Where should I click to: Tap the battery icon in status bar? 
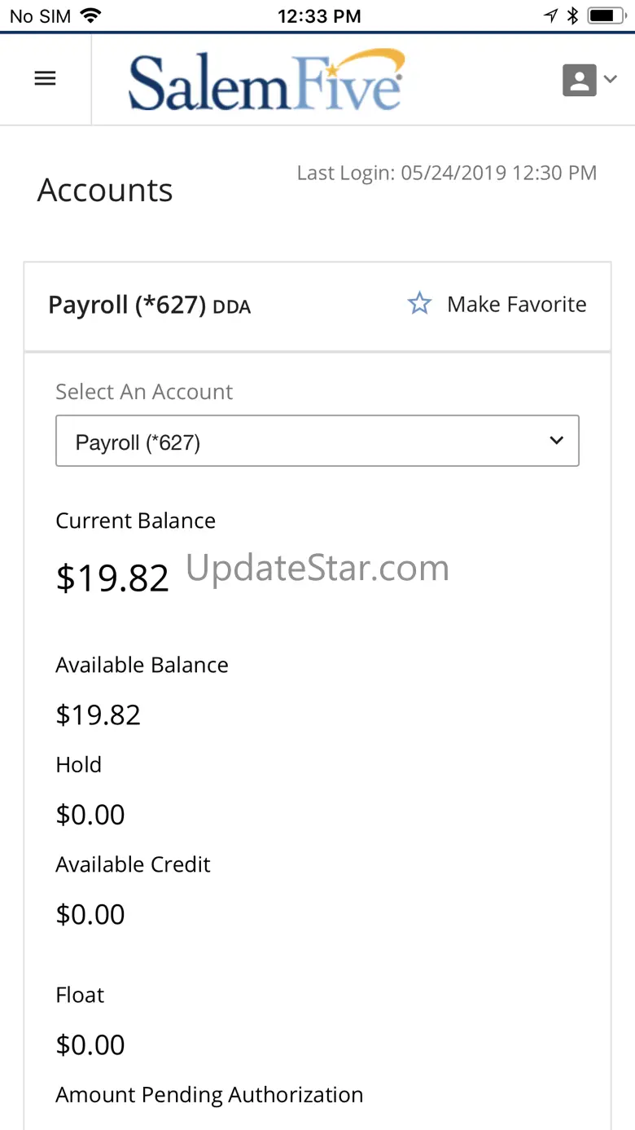coord(605,15)
